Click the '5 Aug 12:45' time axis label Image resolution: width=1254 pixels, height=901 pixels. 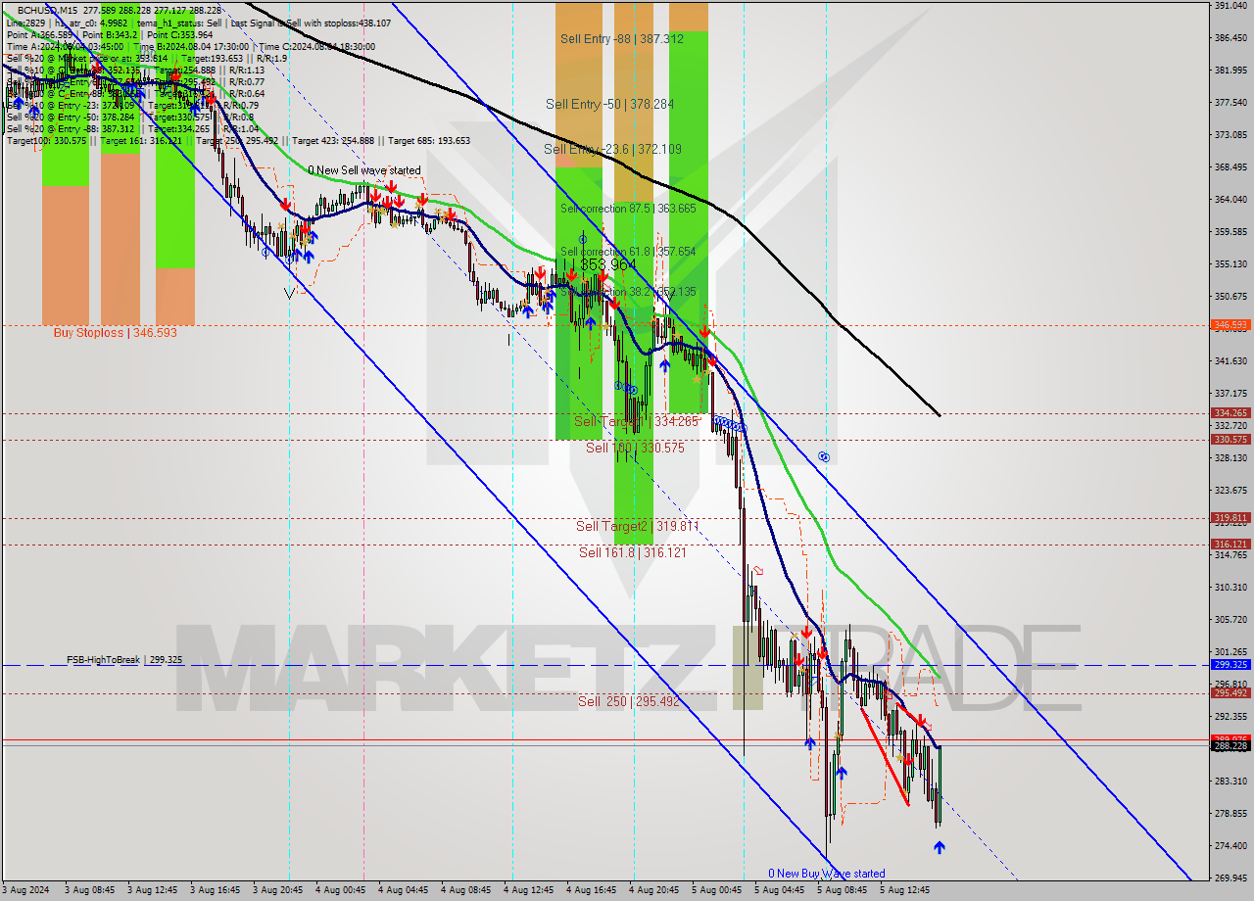point(904,891)
